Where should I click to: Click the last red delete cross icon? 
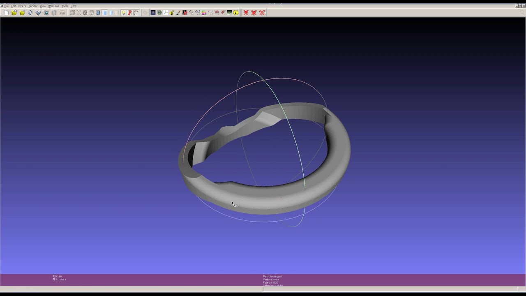click(262, 13)
